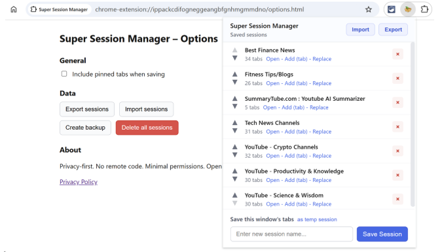This screenshot has height=252, width=442.
Task: Delete the Fitness Tips/Blogs session
Action: click(x=397, y=79)
